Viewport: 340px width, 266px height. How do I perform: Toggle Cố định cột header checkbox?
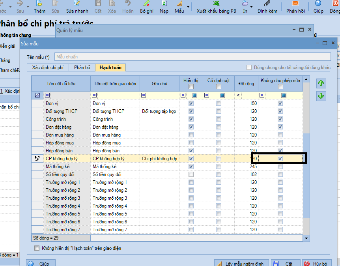pyautogui.click(x=219, y=87)
